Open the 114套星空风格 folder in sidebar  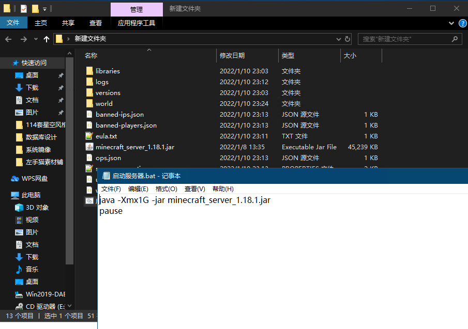click(40, 125)
